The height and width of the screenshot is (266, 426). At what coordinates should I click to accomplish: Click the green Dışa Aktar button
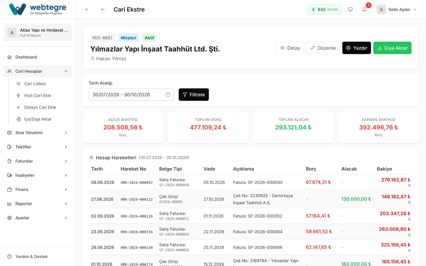[x=392, y=48]
